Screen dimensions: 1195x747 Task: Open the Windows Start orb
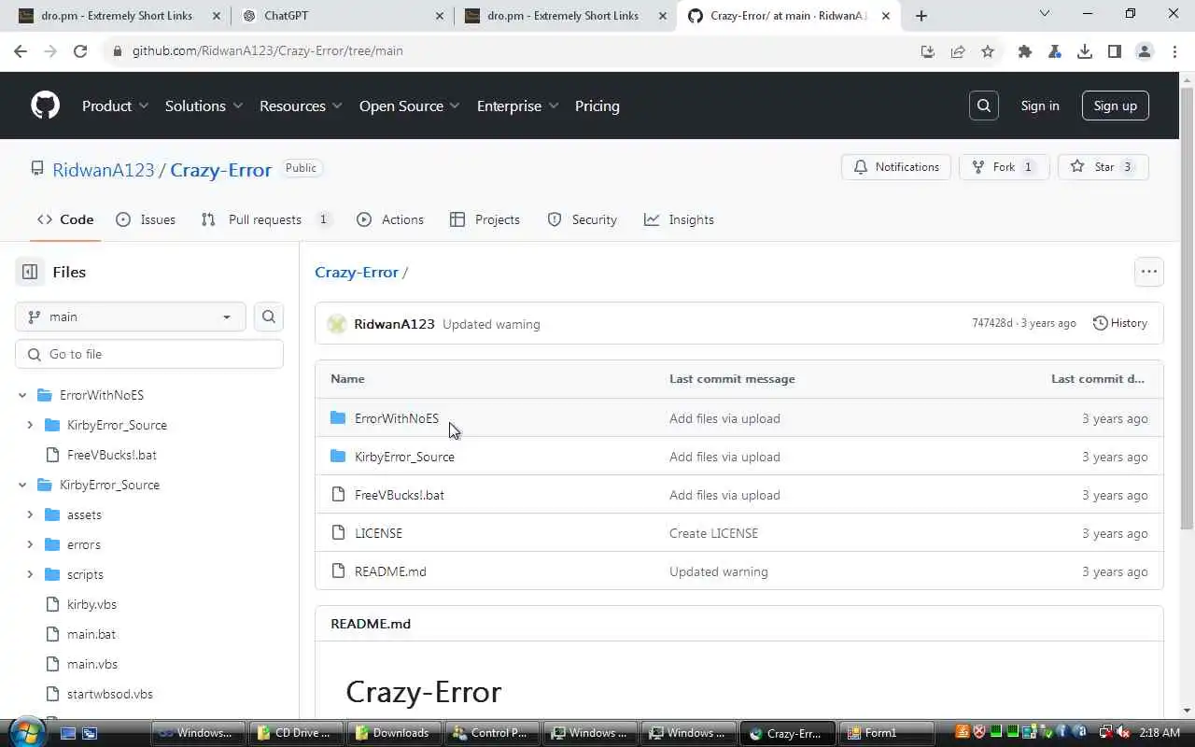tap(26, 732)
